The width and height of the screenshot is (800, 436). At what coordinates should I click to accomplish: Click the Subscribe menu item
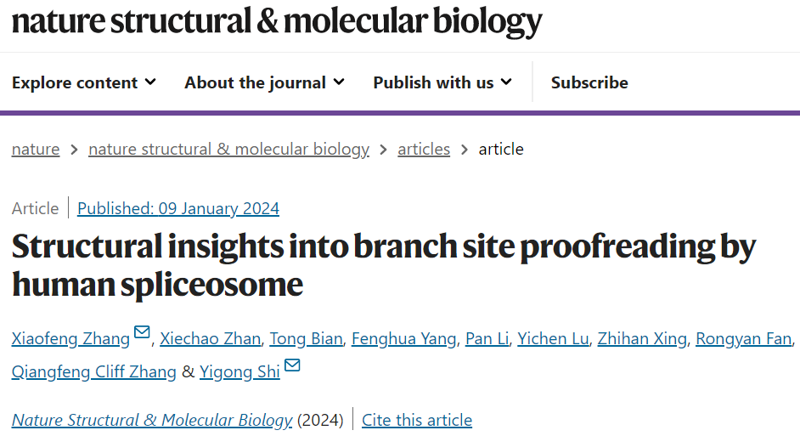pyautogui.click(x=589, y=82)
